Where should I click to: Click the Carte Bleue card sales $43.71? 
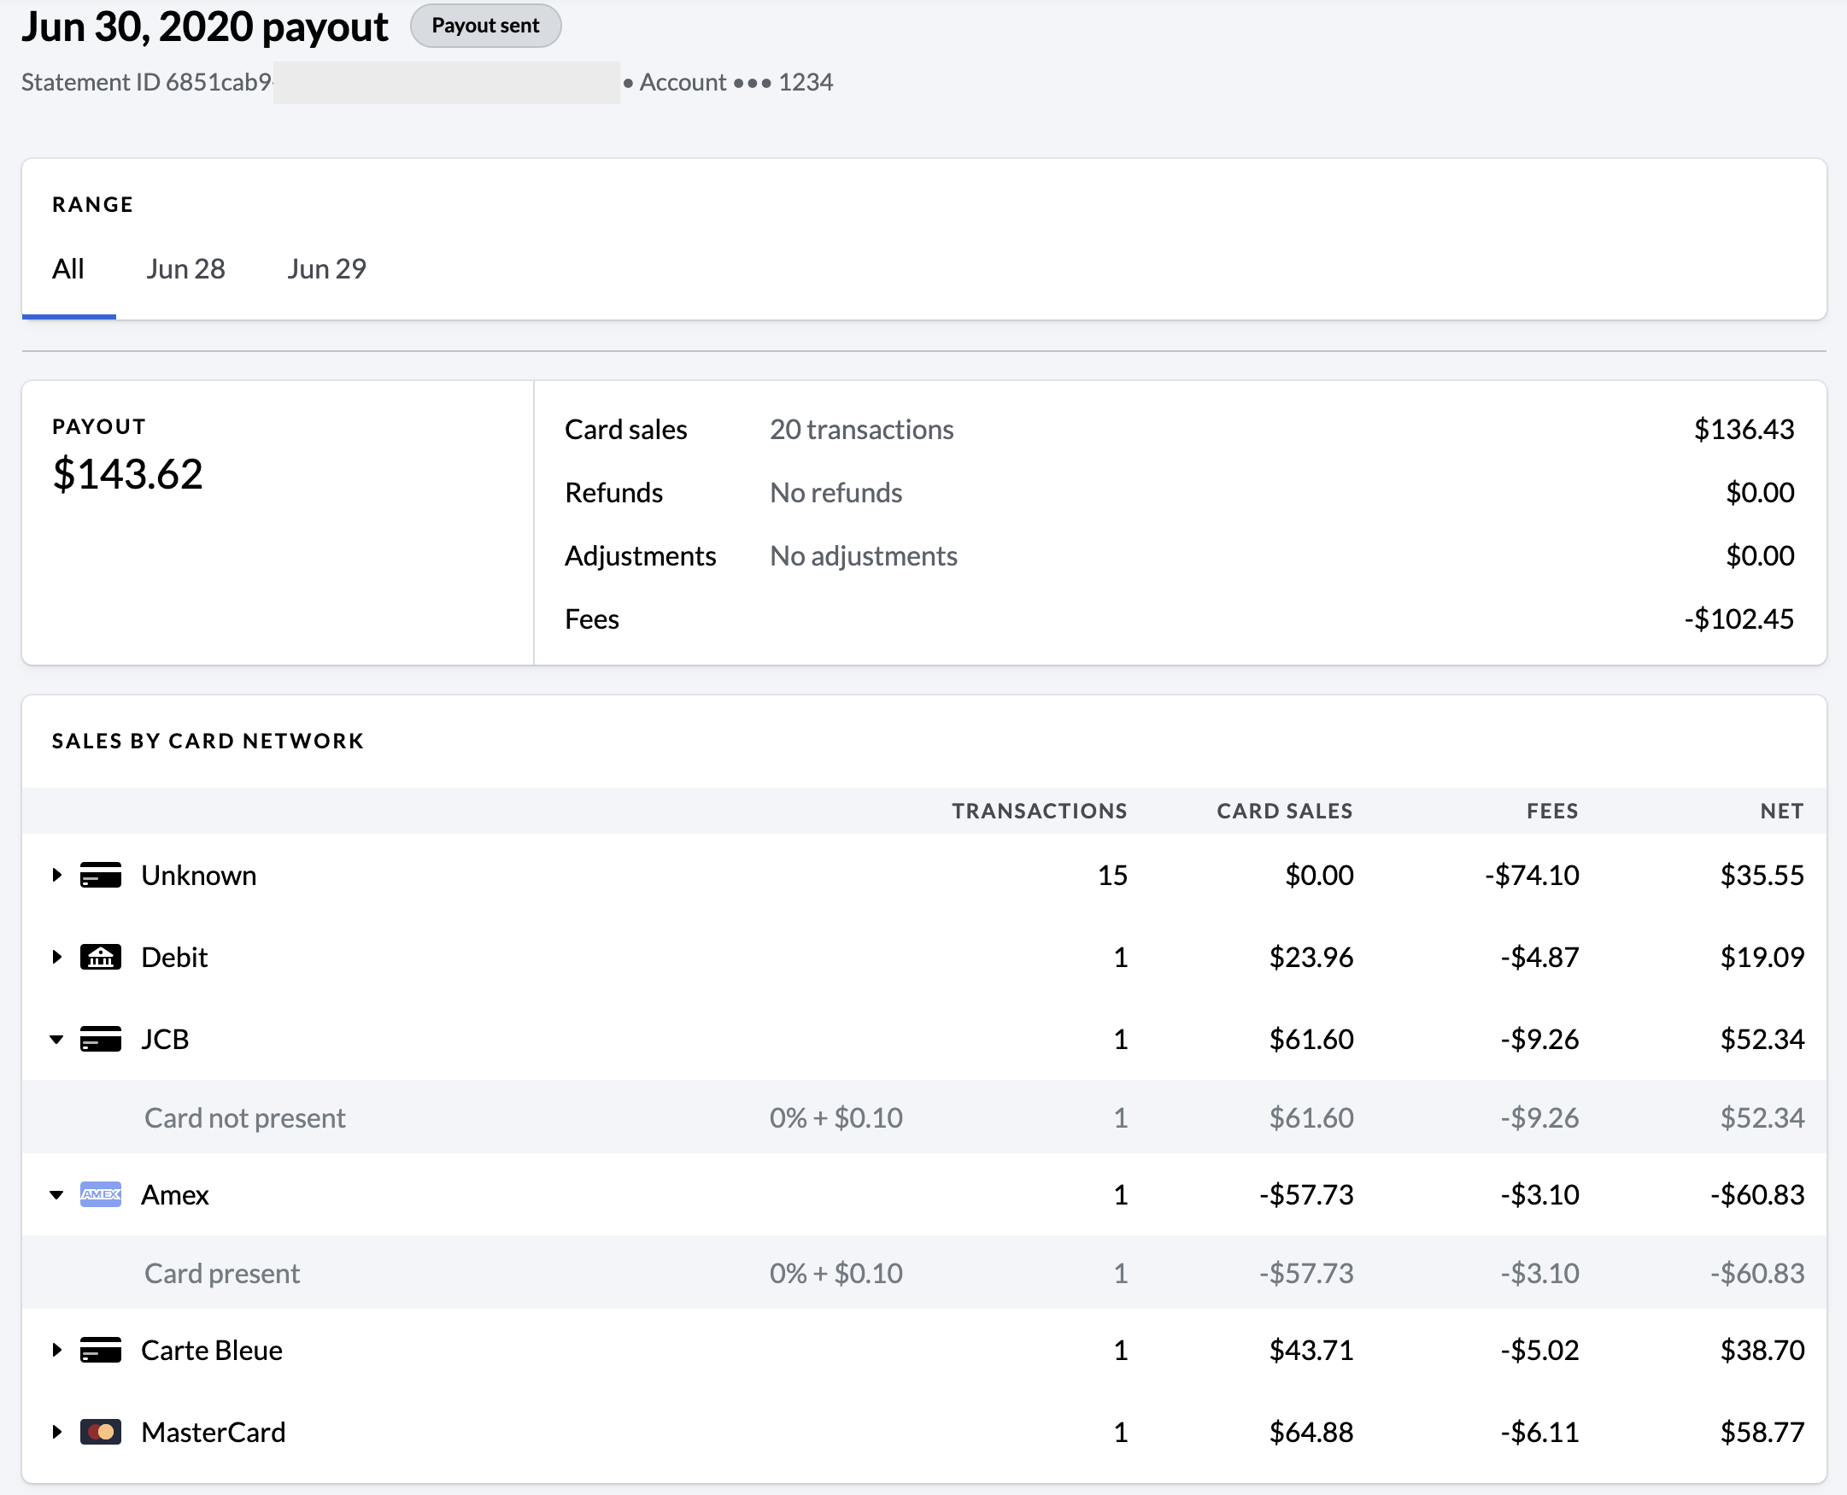click(1311, 1350)
